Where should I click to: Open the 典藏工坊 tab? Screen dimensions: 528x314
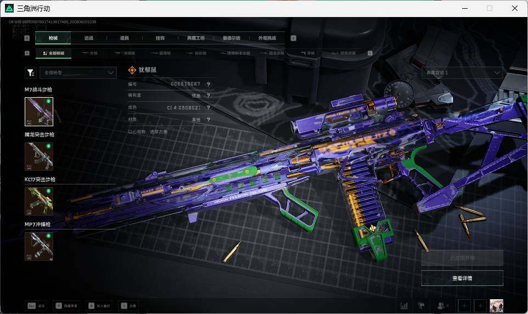195,38
